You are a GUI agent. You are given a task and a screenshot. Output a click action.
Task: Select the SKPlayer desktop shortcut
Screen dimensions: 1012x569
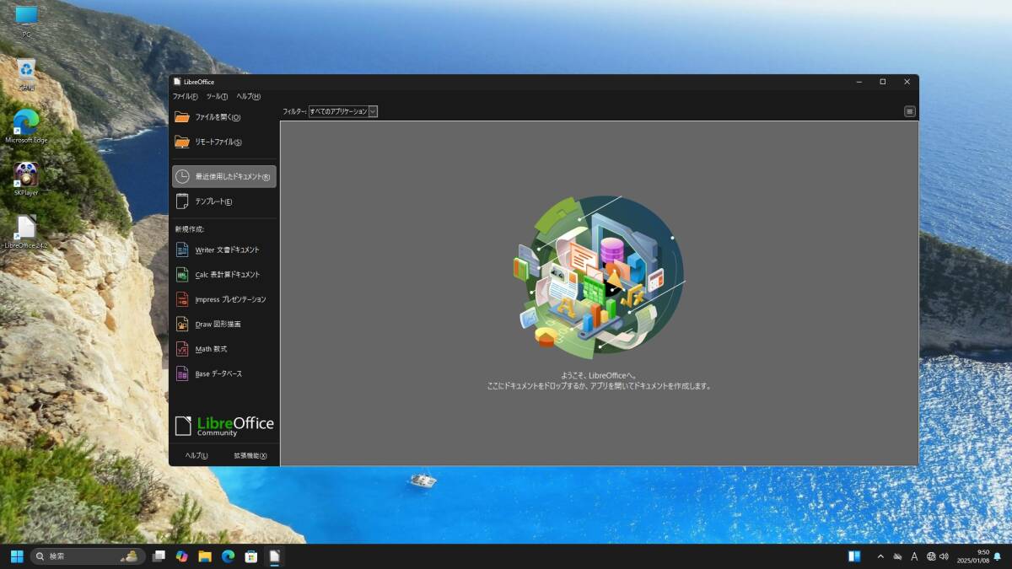click(x=26, y=179)
